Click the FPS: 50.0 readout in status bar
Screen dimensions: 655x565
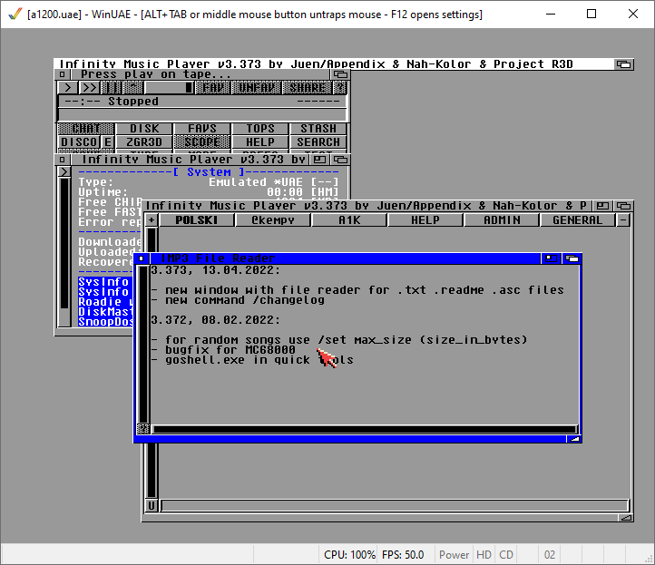click(403, 554)
